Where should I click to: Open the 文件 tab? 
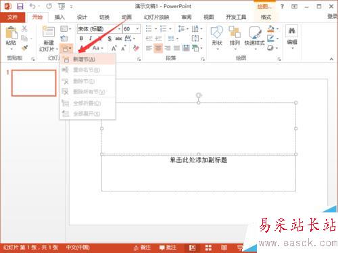12,18
